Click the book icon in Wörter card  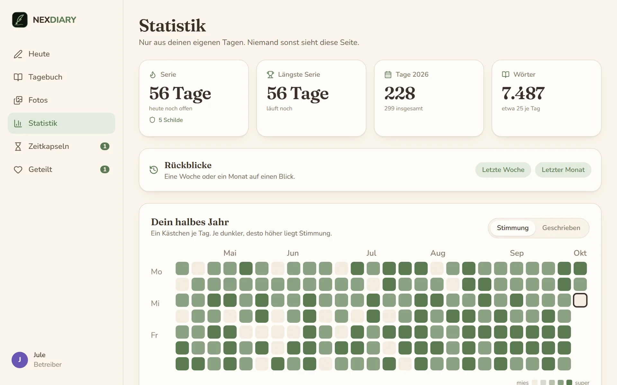point(505,74)
